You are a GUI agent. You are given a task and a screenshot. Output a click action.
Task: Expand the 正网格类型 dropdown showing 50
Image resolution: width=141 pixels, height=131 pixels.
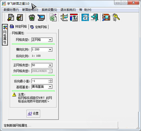pyautogui.click(x=50, y=65)
